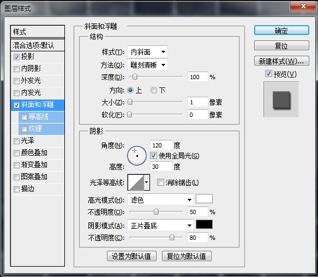Enable the 内发光 checkbox
Viewport: 318px width, 277px height.
coord(16,93)
